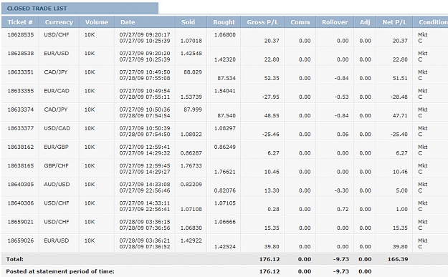Click net P/L value 5.00
448x277 pixels.
pyautogui.click(x=401, y=190)
